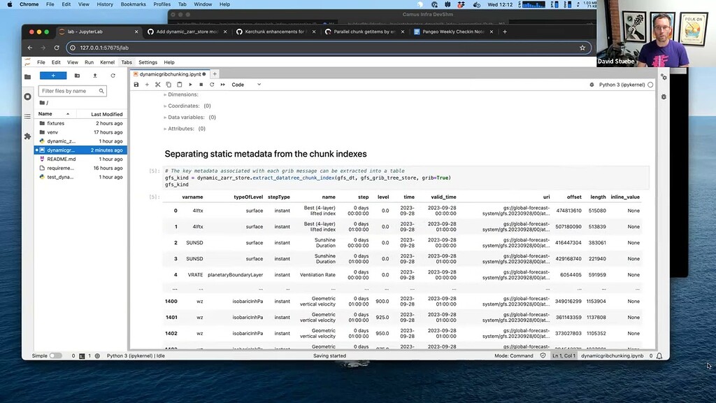This screenshot has width=716, height=403.
Task: Run the current notebook cell
Action: coord(190,85)
